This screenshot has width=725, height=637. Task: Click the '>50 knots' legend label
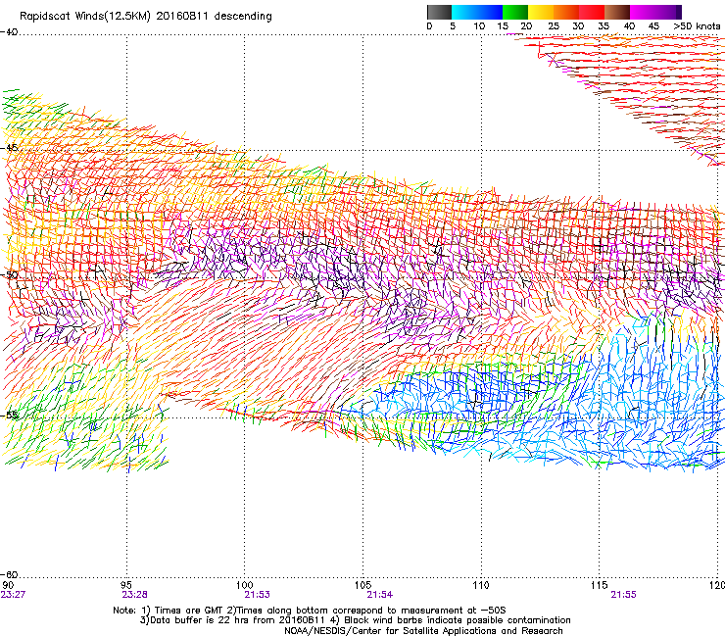pyautogui.click(x=697, y=25)
